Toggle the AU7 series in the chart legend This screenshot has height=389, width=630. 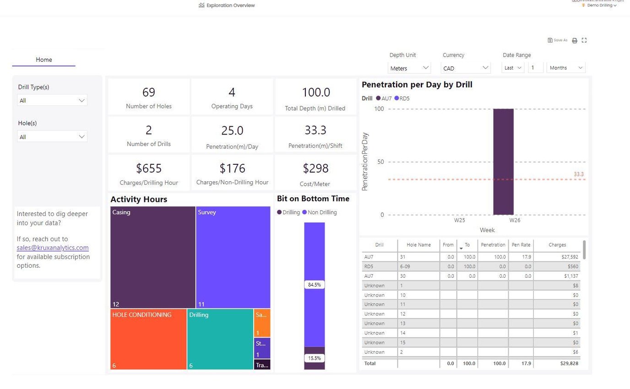click(380, 98)
